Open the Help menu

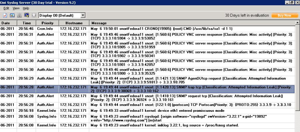coord(26,8)
